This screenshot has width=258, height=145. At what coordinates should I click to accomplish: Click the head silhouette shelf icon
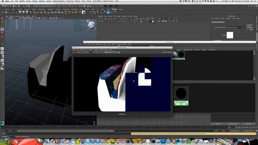(83, 12)
